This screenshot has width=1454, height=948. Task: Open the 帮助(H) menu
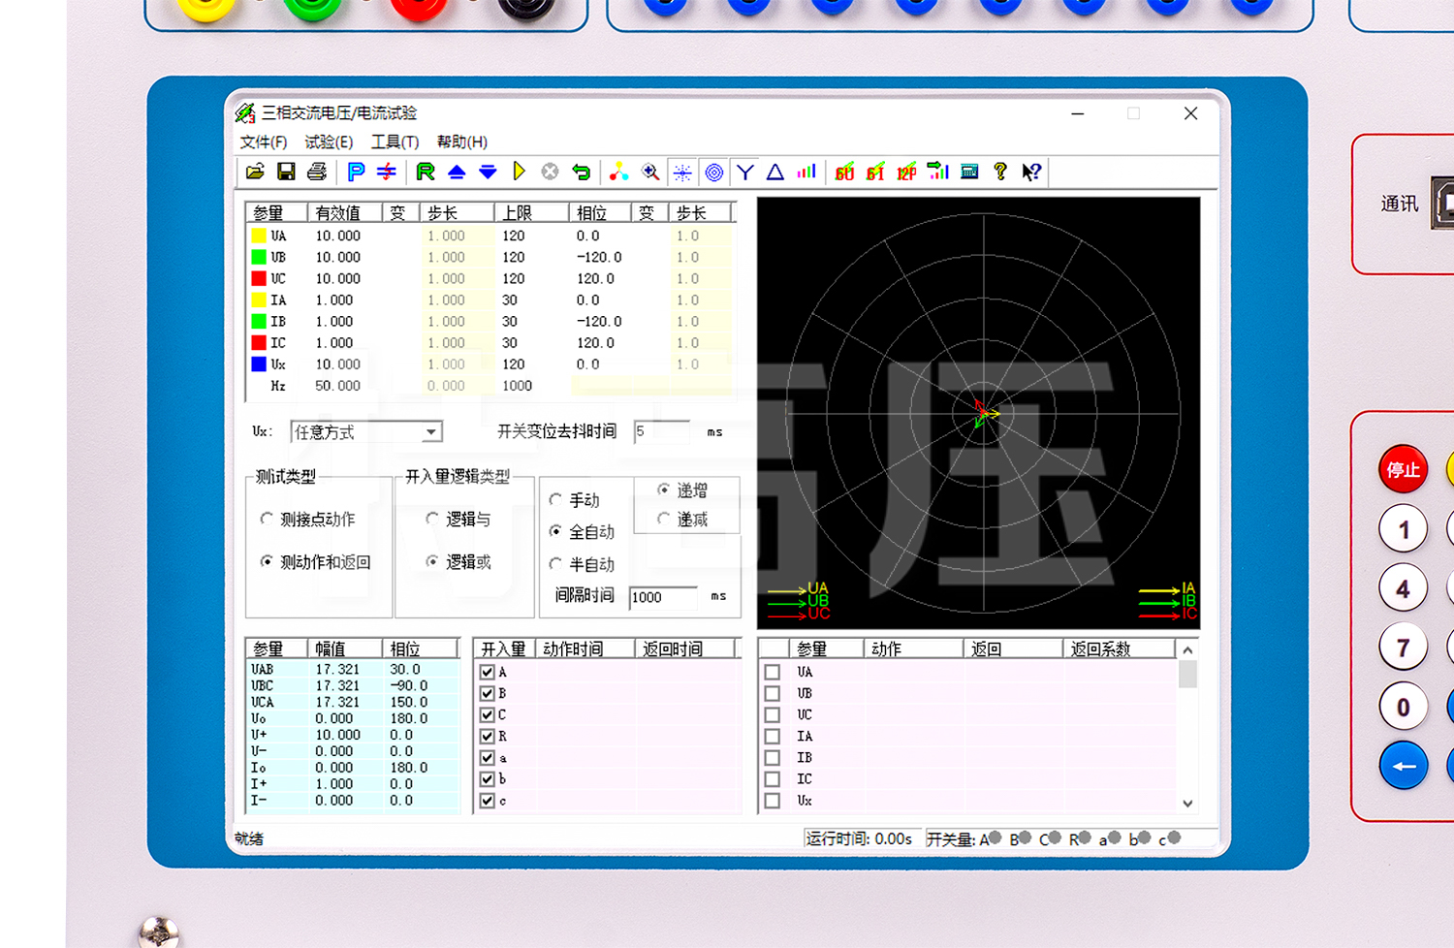pos(462,142)
